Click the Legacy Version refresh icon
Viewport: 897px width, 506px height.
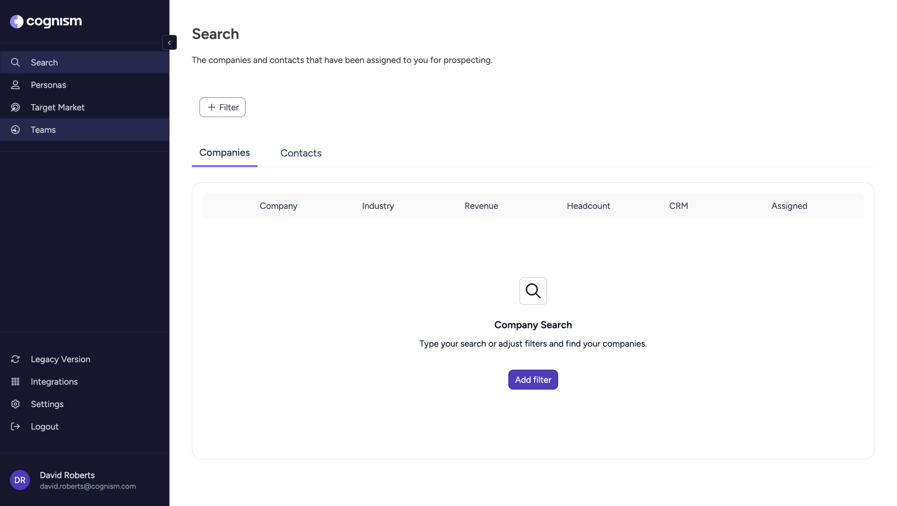click(15, 359)
